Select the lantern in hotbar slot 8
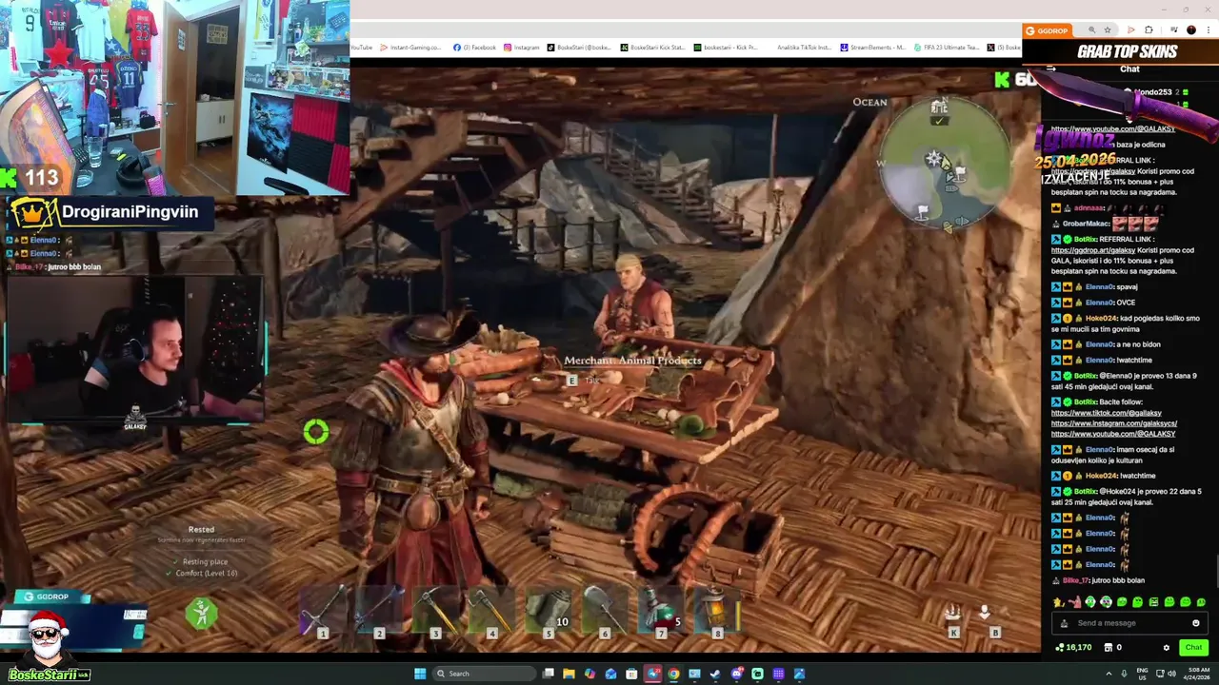Image resolution: width=1219 pixels, height=685 pixels. pyautogui.click(x=717, y=612)
